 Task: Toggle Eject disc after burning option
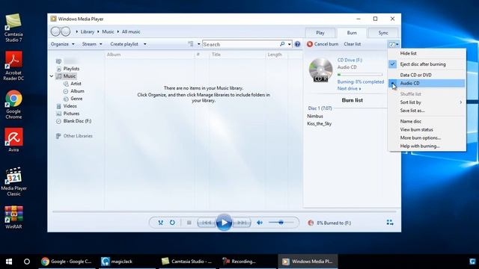427,64
